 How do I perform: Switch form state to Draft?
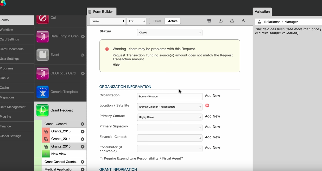156,21
